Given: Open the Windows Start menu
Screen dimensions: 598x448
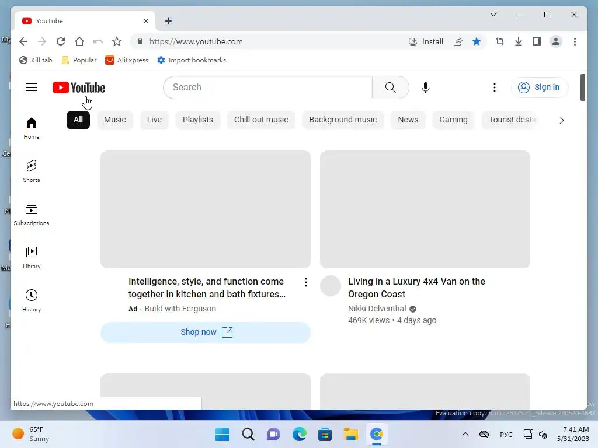Looking at the screenshot, I should click(222, 434).
